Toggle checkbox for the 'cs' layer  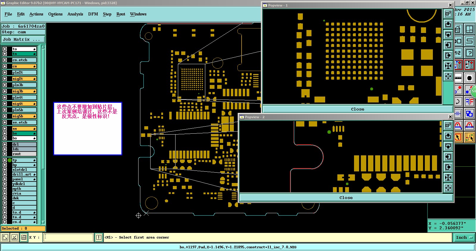(x=5, y=66)
